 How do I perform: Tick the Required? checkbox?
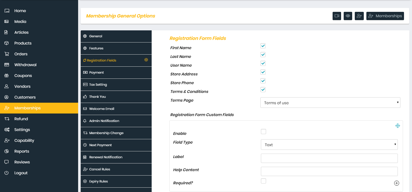pyautogui.click(x=263, y=181)
